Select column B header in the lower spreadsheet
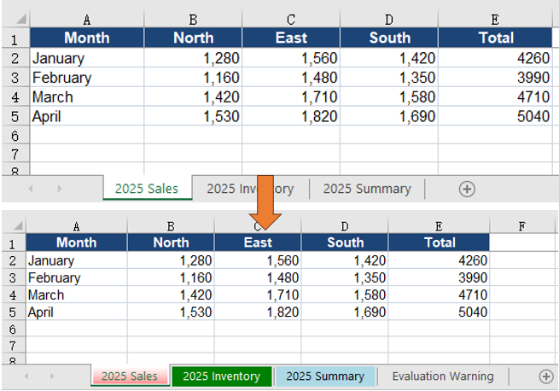This screenshot has height=391, width=559. click(x=171, y=226)
